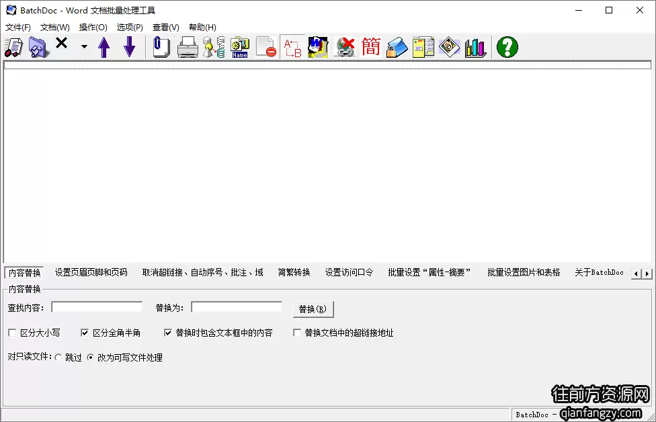Click the A to B replace icon

coord(292,47)
